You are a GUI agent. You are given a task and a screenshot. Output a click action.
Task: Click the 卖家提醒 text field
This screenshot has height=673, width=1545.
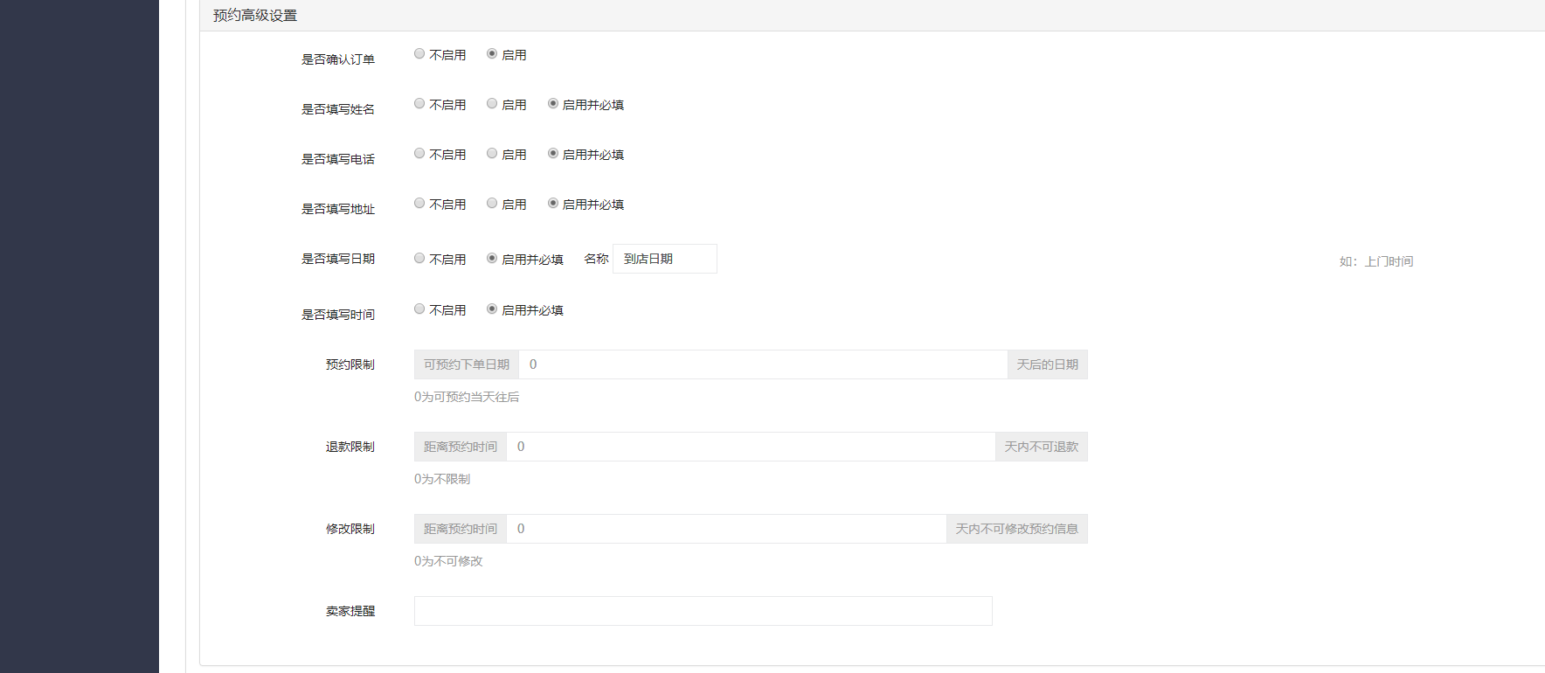coord(703,611)
